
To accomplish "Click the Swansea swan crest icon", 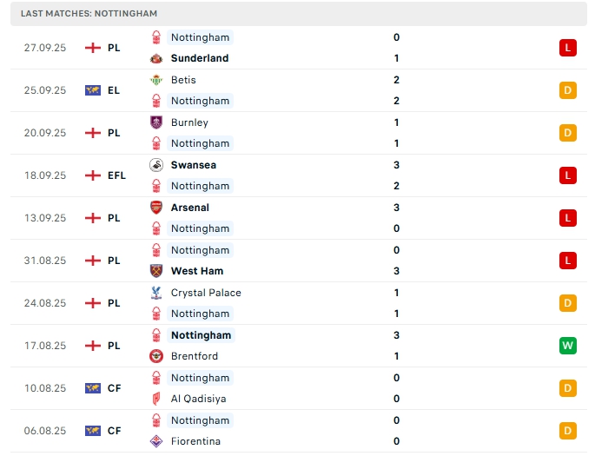I will [156, 165].
